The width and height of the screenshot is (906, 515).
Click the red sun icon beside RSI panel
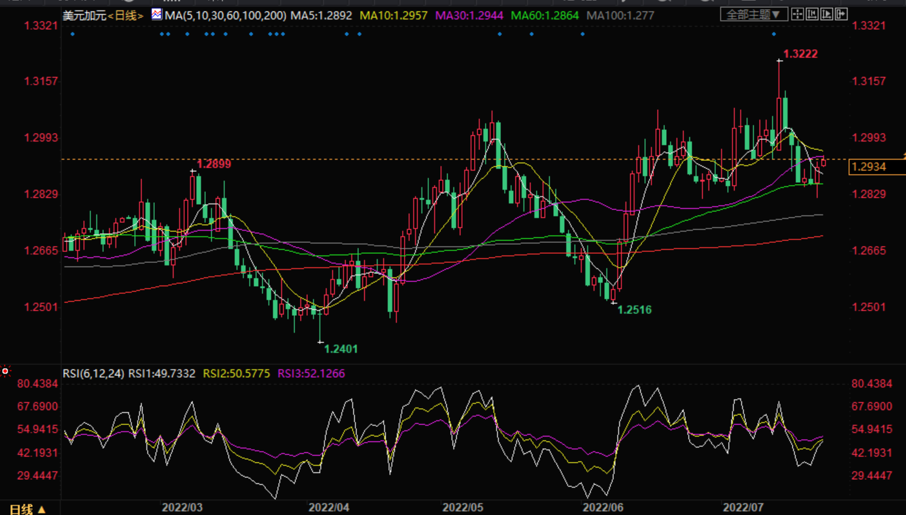pos(5,371)
